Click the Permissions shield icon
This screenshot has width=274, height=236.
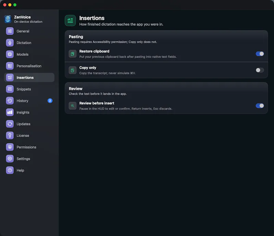tap(10, 147)
